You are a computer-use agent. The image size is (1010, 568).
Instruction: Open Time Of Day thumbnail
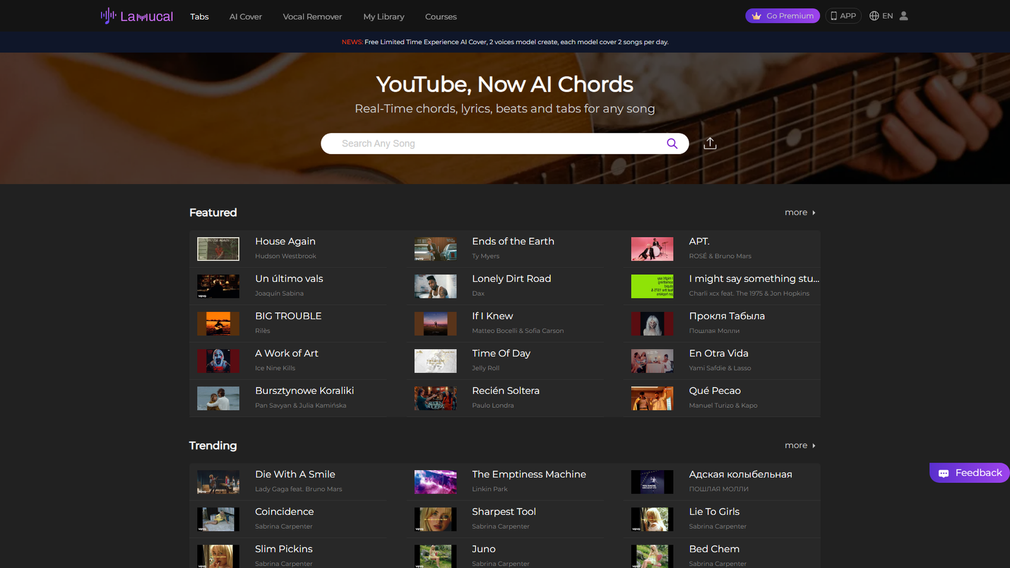pos(436,361)
